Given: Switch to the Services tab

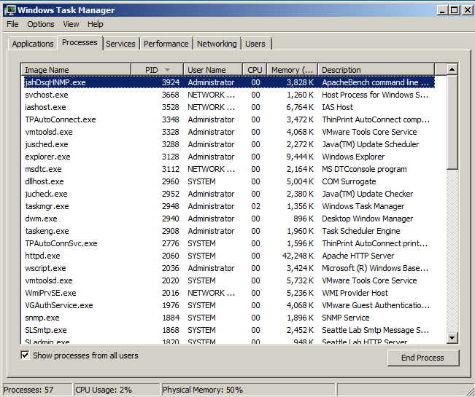Looking at the screenshot, I should pos(120,44).
